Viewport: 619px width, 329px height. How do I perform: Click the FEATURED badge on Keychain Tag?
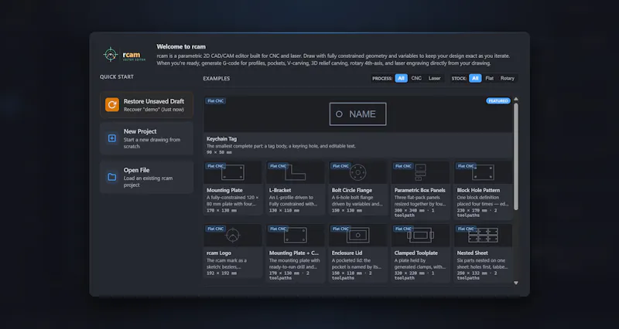(x=498, y=101)
